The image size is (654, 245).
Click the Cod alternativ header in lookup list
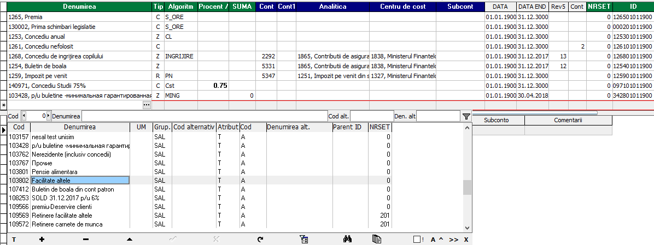pyautogui.click(x=194, y=127)
